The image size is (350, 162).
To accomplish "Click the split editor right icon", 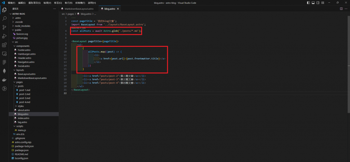I will [x=341, y=9].
